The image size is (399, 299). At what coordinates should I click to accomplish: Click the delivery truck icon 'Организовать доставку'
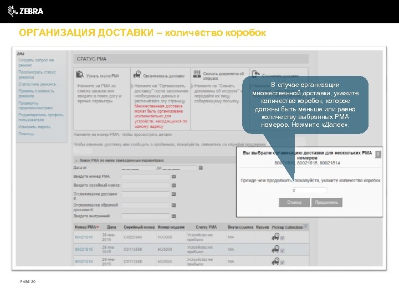pos(137,74)
